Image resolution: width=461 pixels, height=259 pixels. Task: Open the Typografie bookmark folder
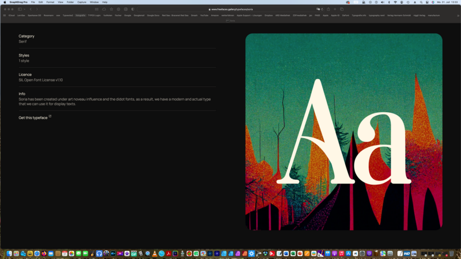pos(80,16)
